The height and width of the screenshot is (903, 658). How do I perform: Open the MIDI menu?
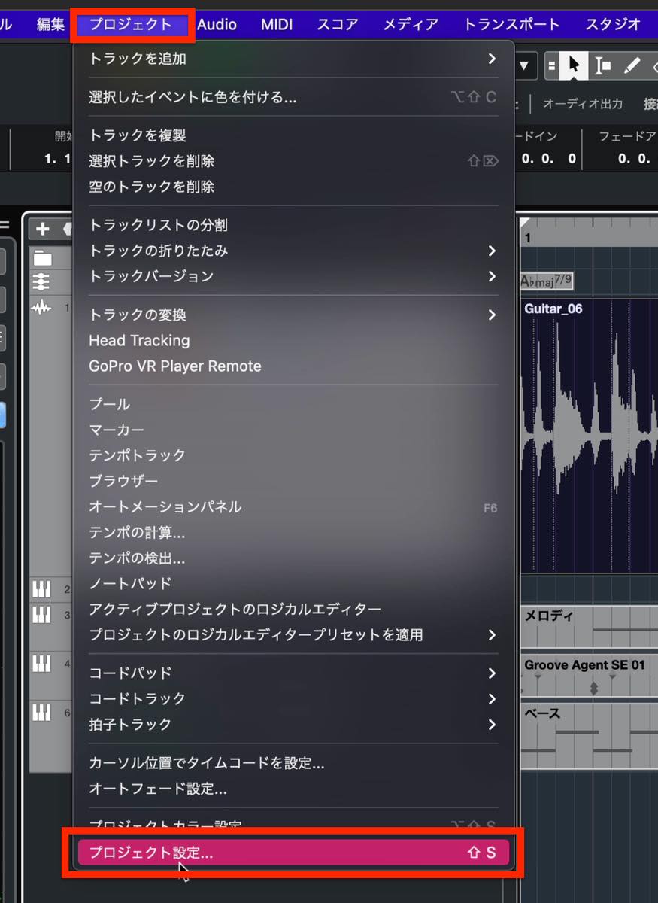pyautogui.click(x=277, y=24)
